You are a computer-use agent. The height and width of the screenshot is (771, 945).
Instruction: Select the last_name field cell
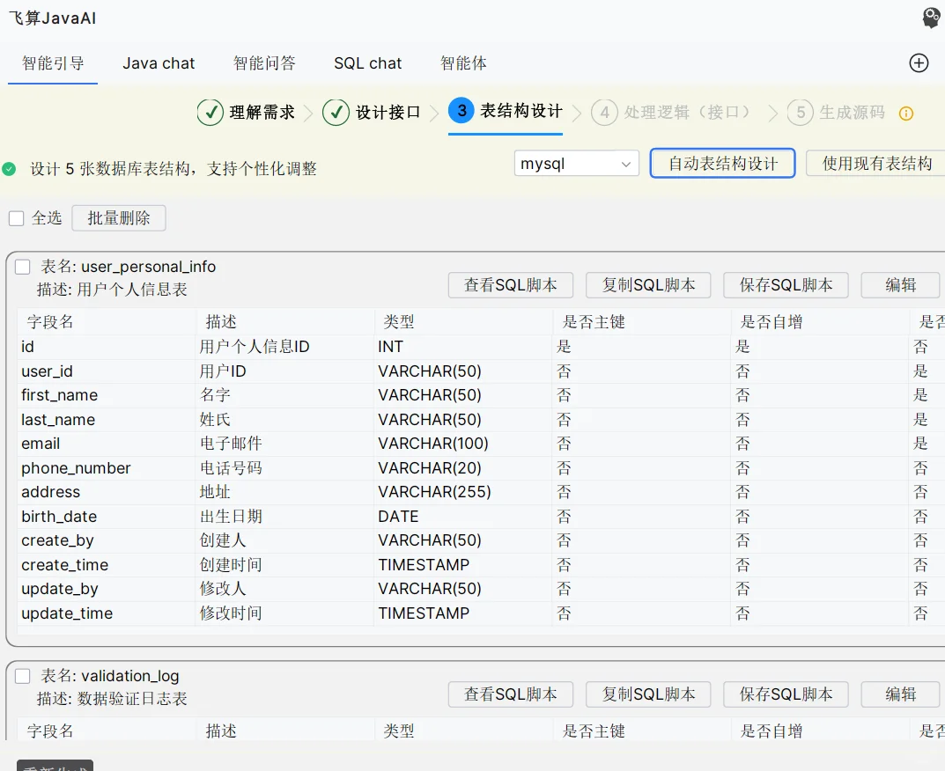point(107,420)
